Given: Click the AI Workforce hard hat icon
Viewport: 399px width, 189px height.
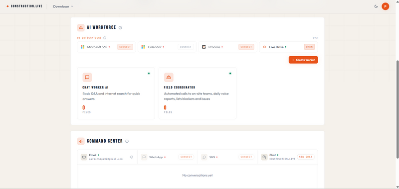Looking at the screenshot, I should point(81,28).
